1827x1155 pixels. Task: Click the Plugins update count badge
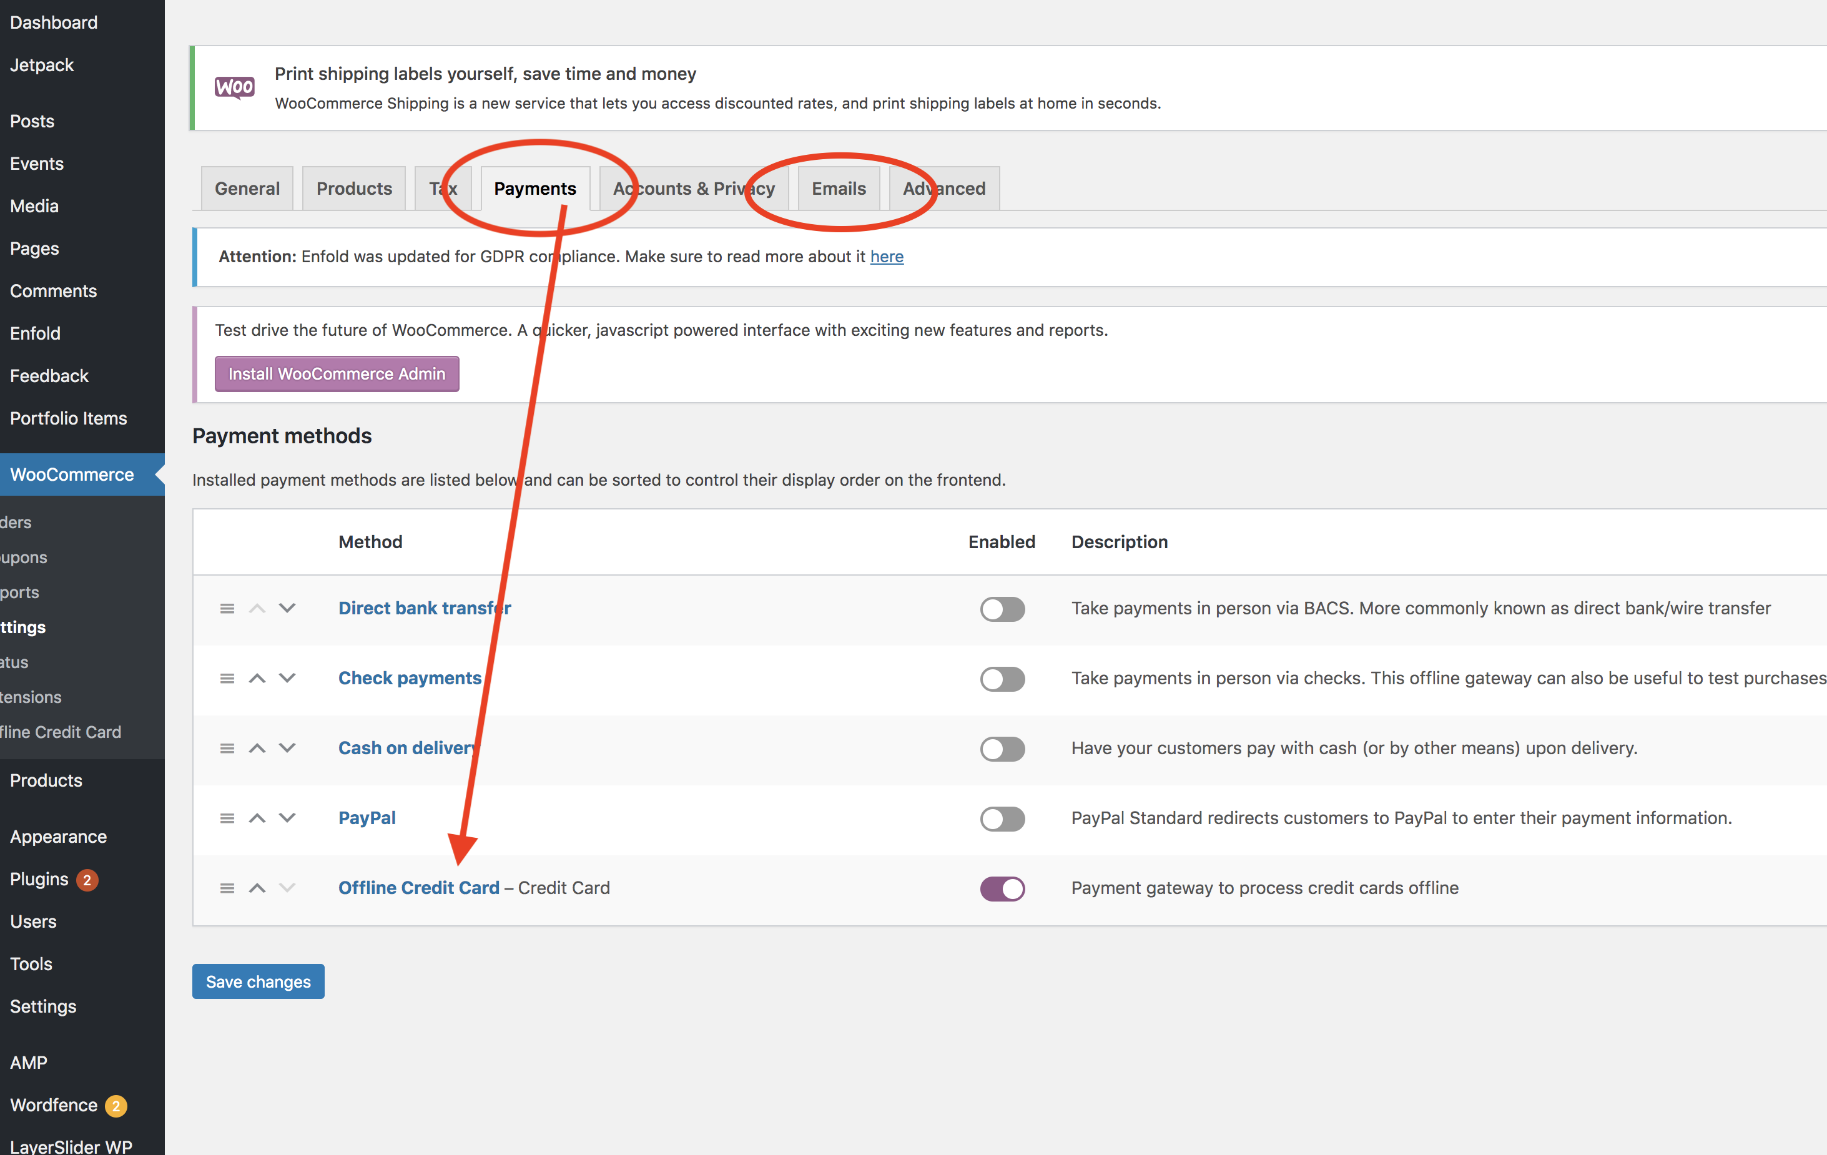(x=87, y=880)
